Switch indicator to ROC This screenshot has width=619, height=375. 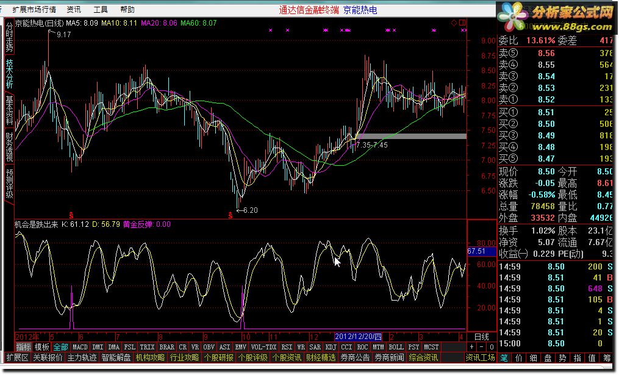coord(362,347)
